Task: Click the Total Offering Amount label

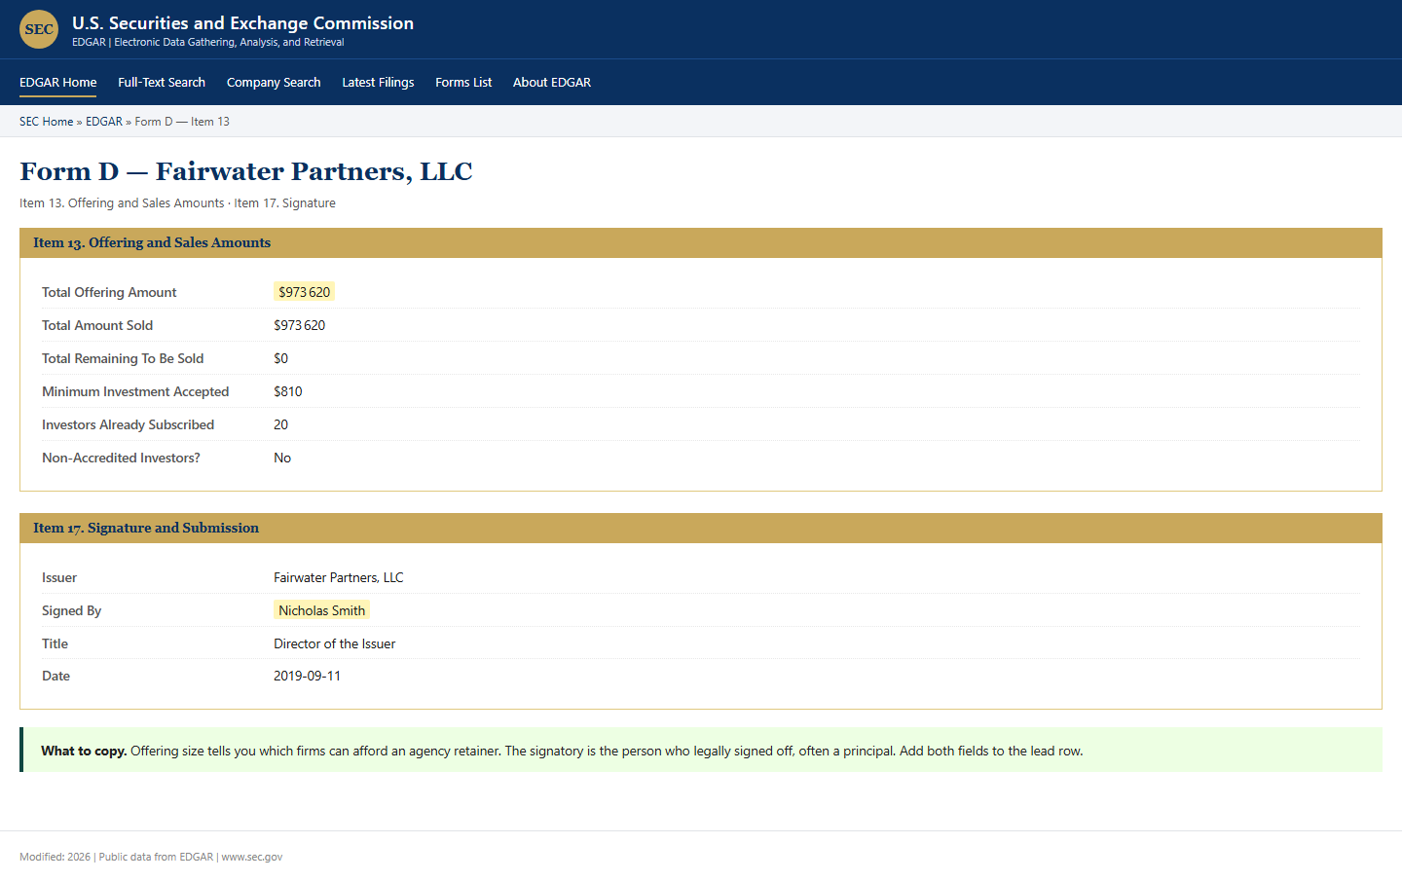Action: (109, 292)
